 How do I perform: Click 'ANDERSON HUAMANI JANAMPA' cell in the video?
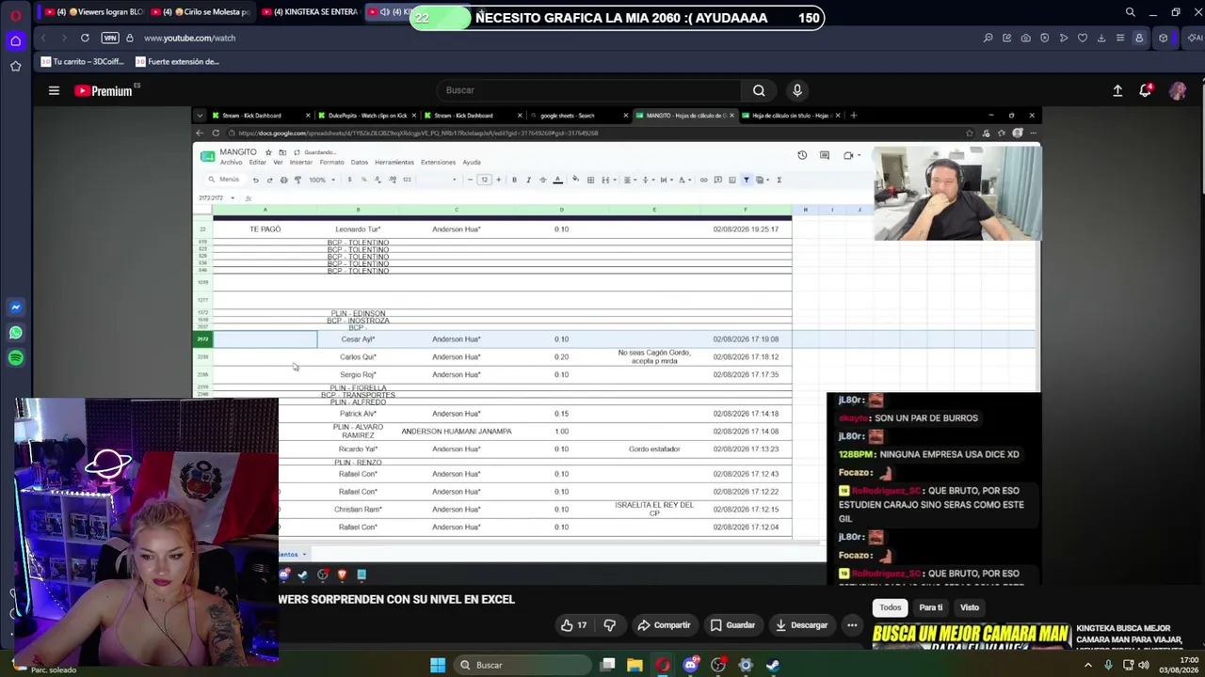[x=457, y=432]
